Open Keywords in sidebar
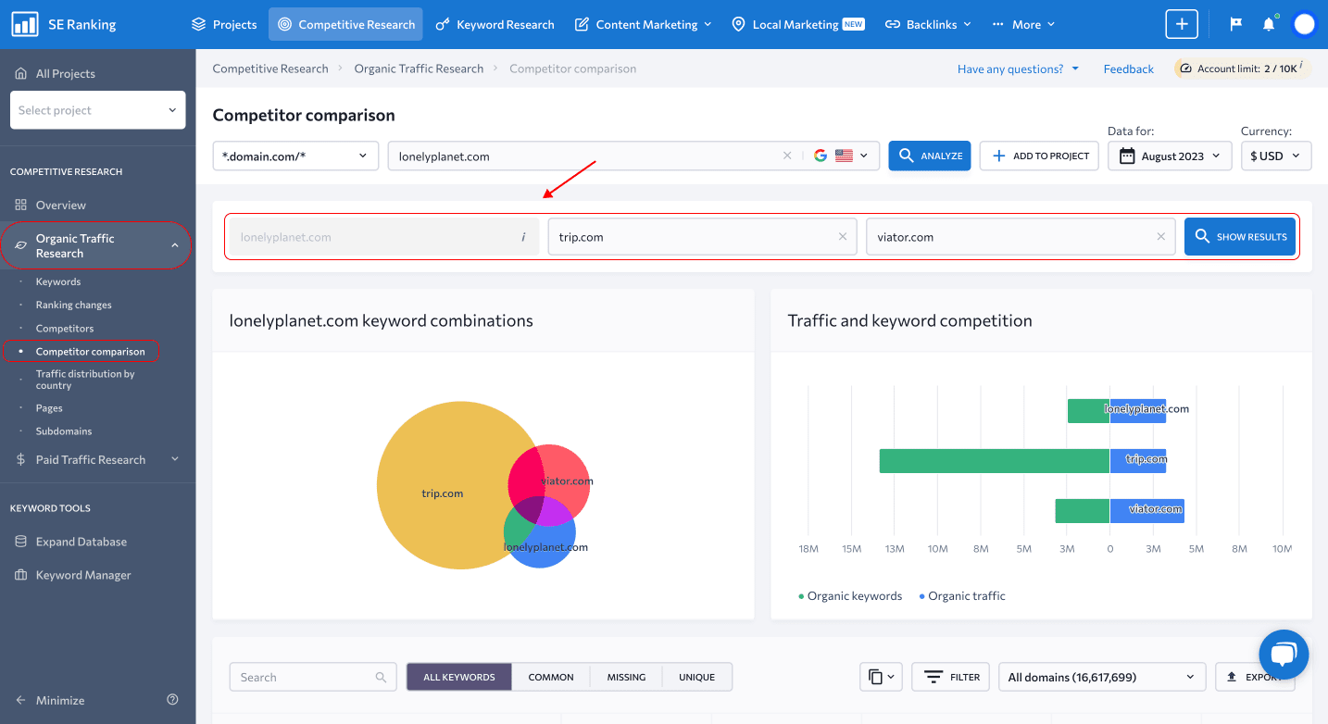 click(58, 281)
